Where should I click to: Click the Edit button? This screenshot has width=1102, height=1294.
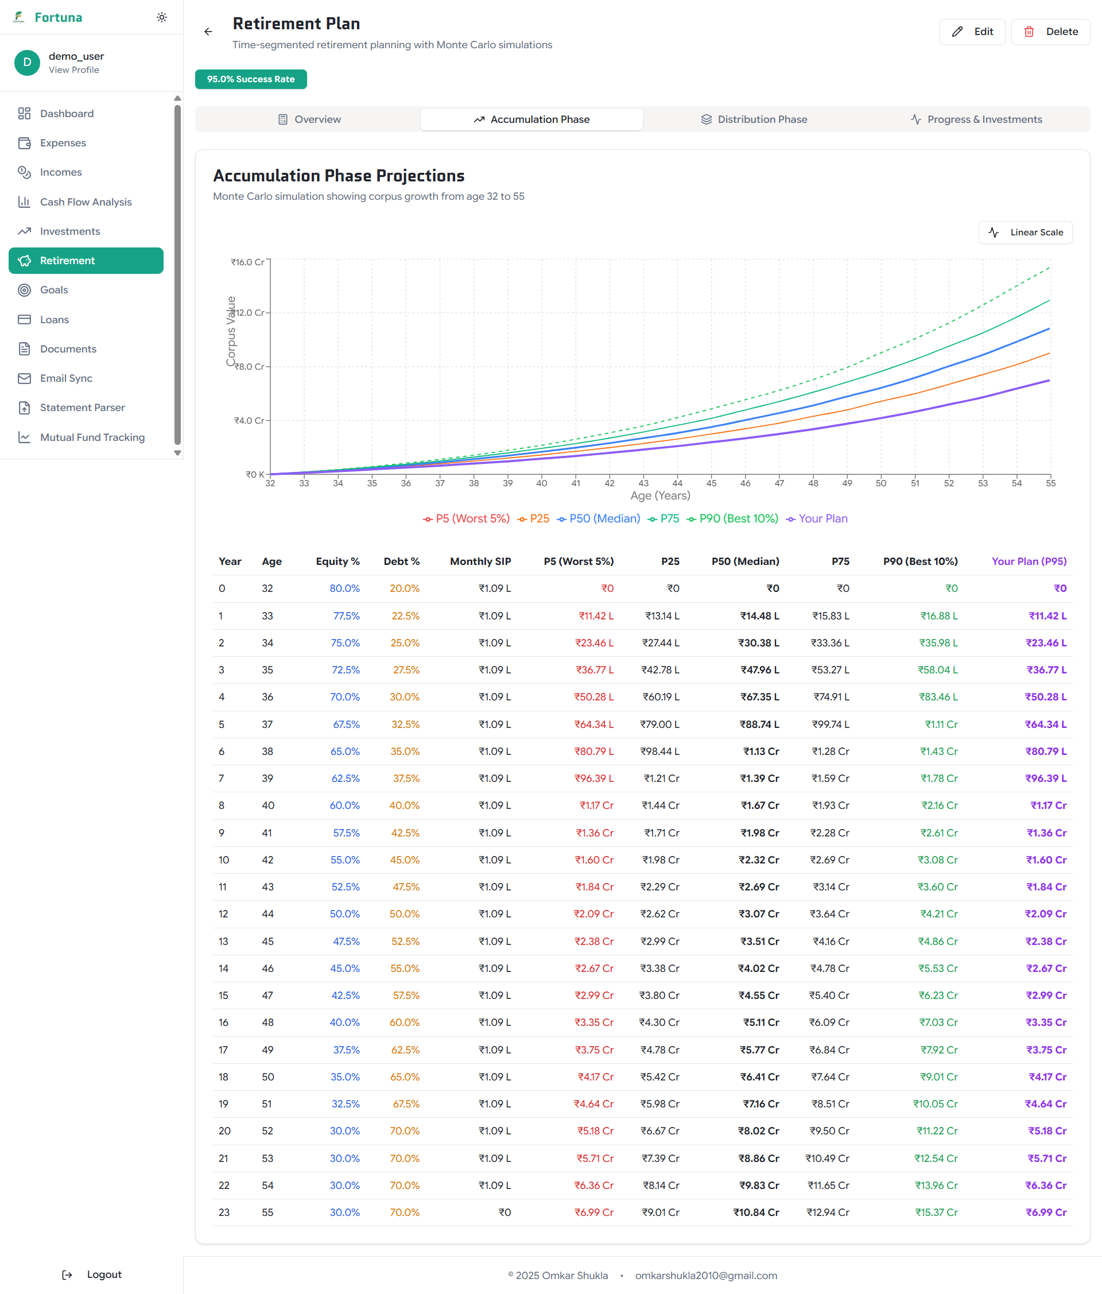click(x=972, y=32)
